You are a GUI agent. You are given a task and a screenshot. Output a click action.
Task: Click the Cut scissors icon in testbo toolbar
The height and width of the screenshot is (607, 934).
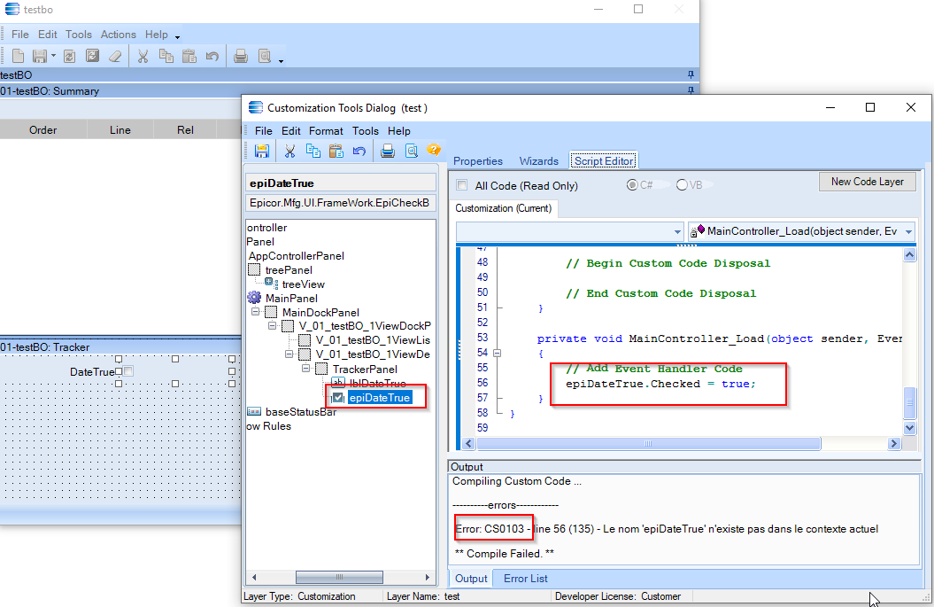[143, 56]
